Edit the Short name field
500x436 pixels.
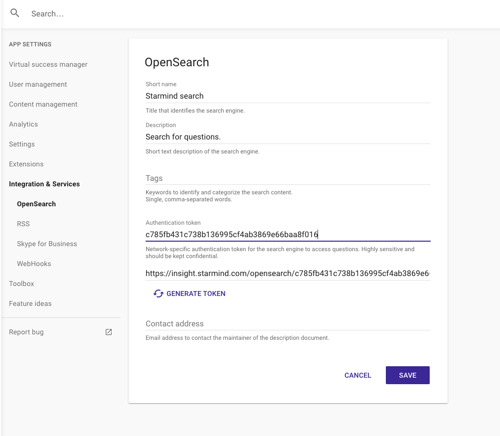click(288, 96)
